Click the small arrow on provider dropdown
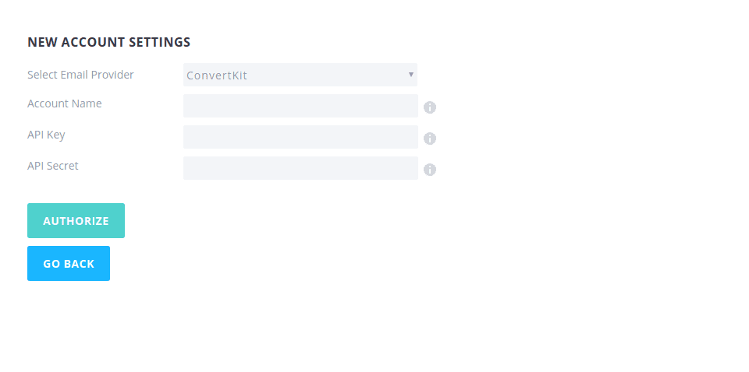Viewport: 749px width, 372px height. click(x=410, y=75)
